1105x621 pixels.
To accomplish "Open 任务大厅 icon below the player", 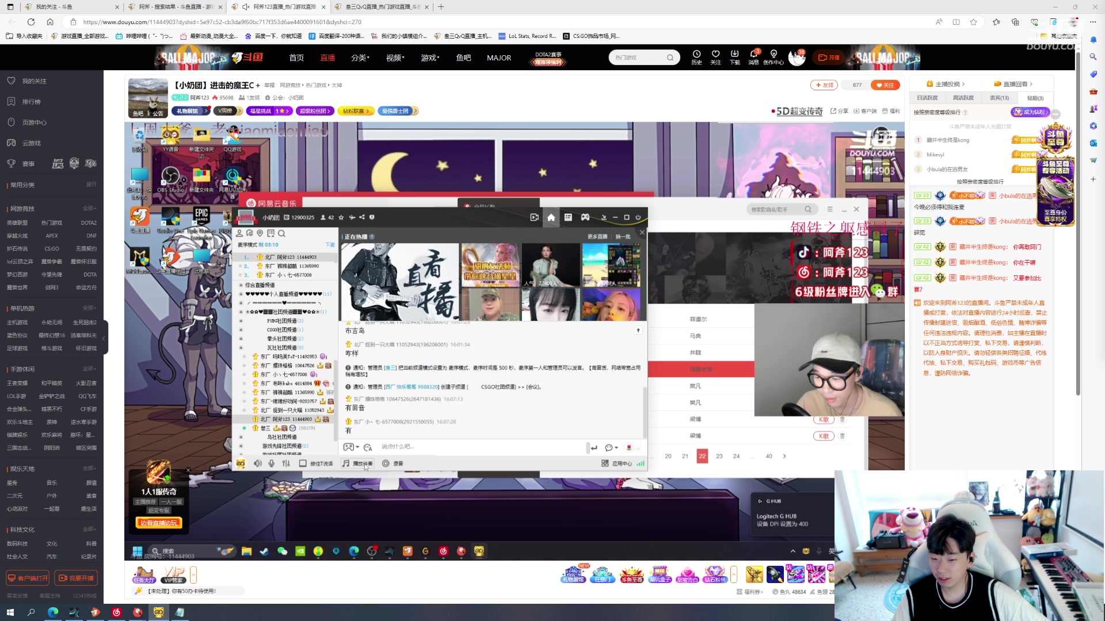I will coord(144,574).
